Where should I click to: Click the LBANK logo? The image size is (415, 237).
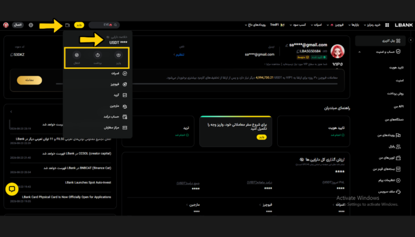point(404,25)
